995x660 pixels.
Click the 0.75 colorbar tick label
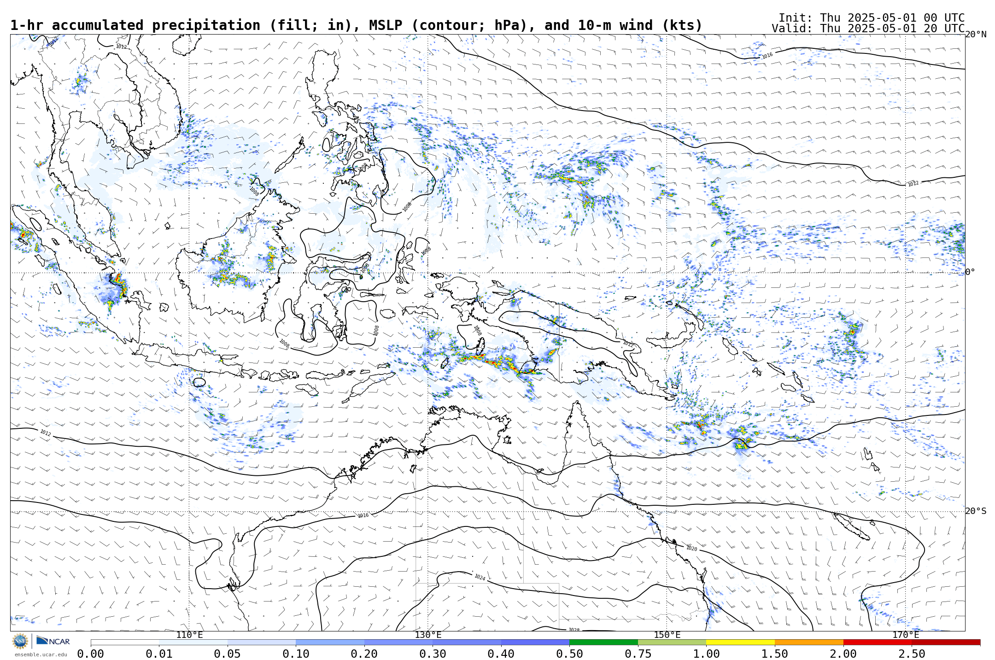(638, 654)
